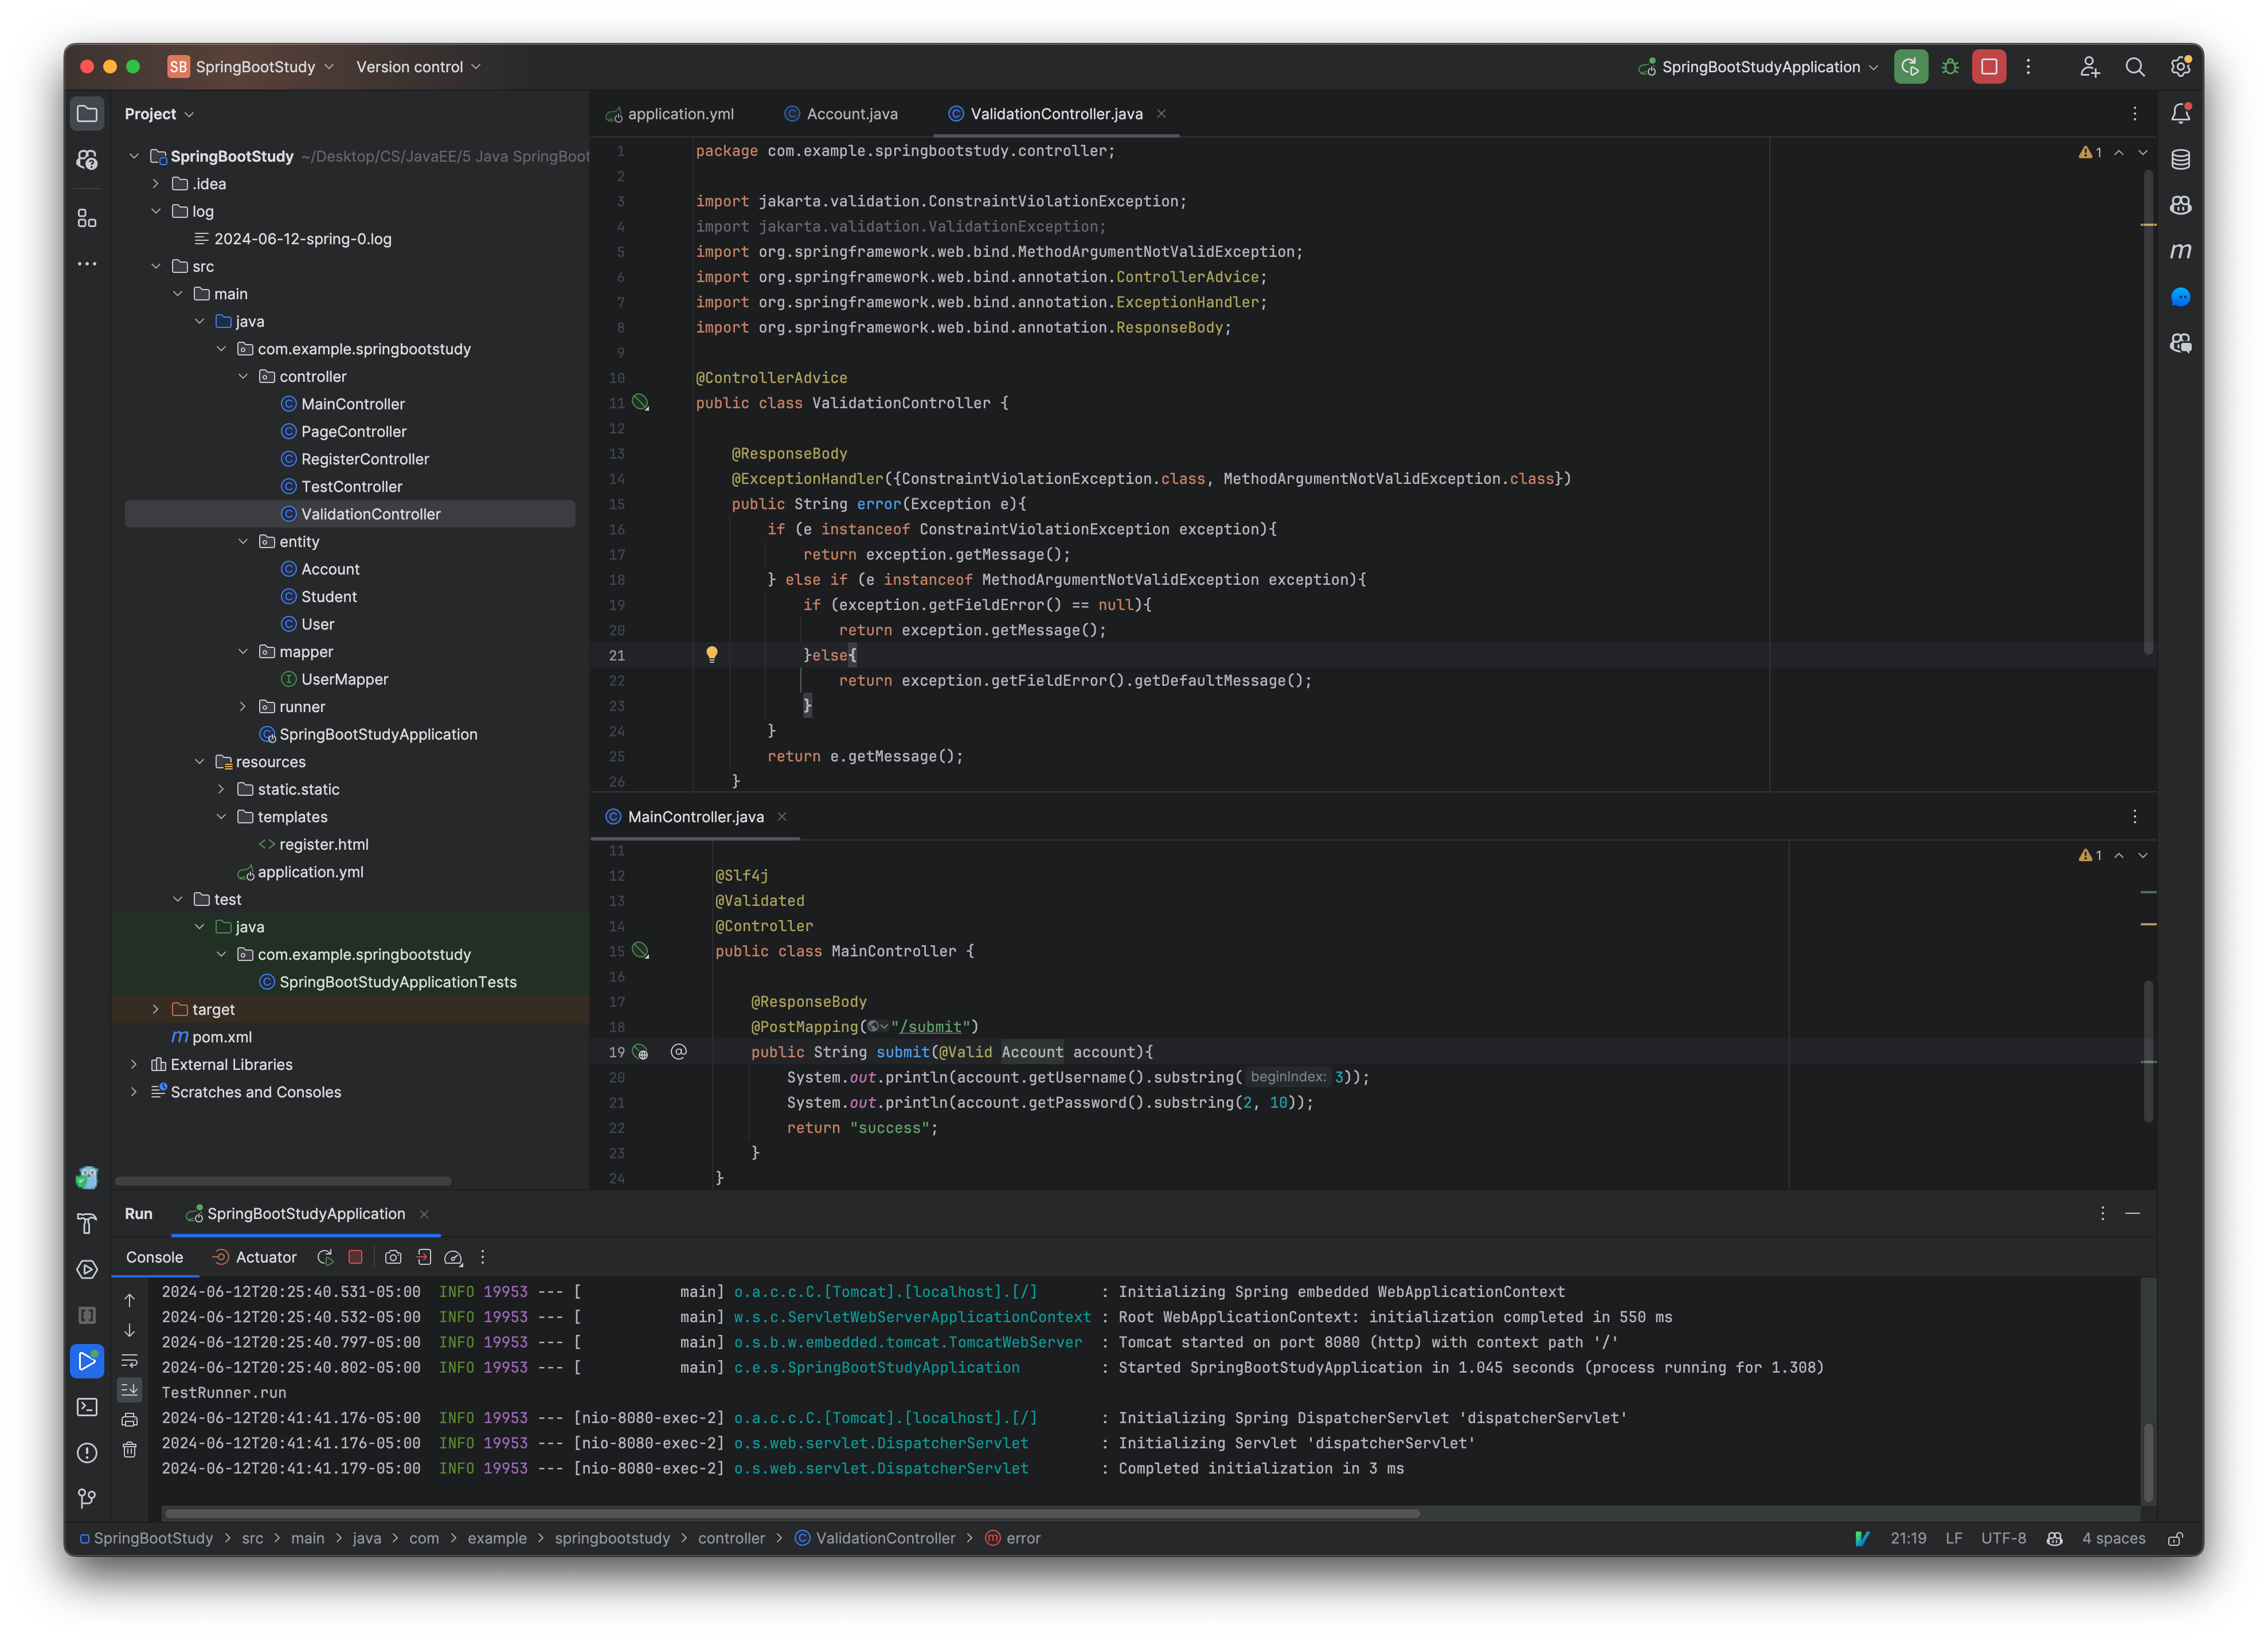Toggle file writable lock in status bar
The width and height of the screenshot is (2268, 1641).
pyautogui.click(x=2177, y=1538)
